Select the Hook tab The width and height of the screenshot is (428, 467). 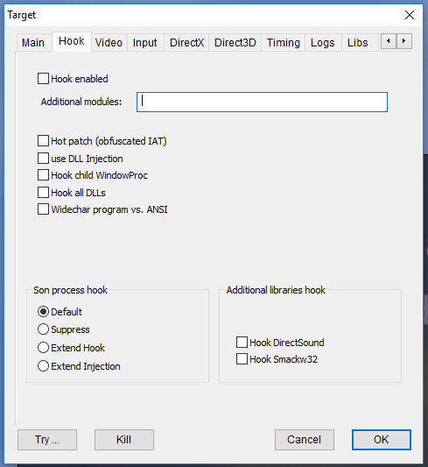pos(72,41)
